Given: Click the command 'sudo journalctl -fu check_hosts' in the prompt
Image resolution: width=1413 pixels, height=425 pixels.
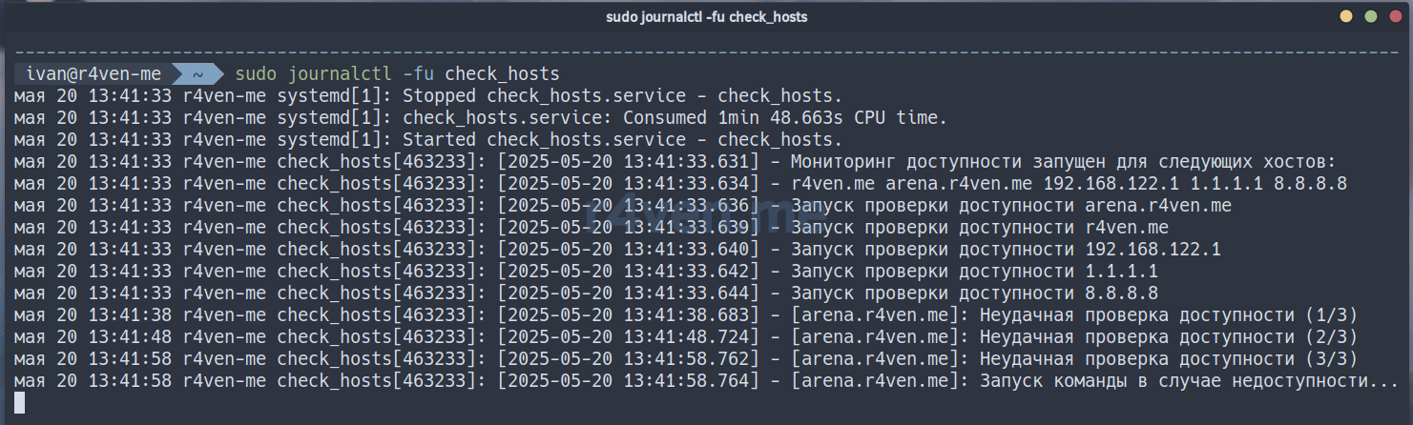Looking at the screenshot, I should [x=397, y=73].
